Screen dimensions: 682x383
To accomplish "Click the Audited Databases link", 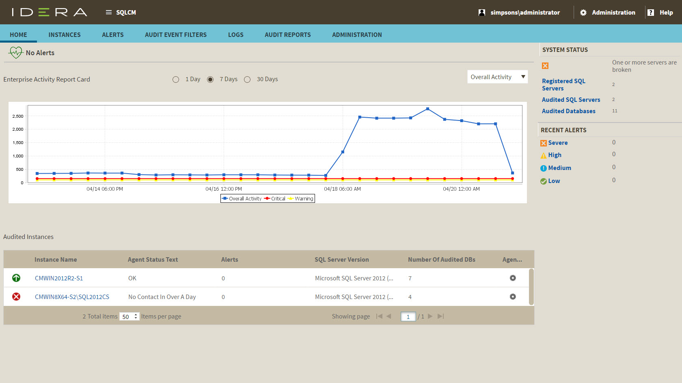I will click(x=568, y=111).
